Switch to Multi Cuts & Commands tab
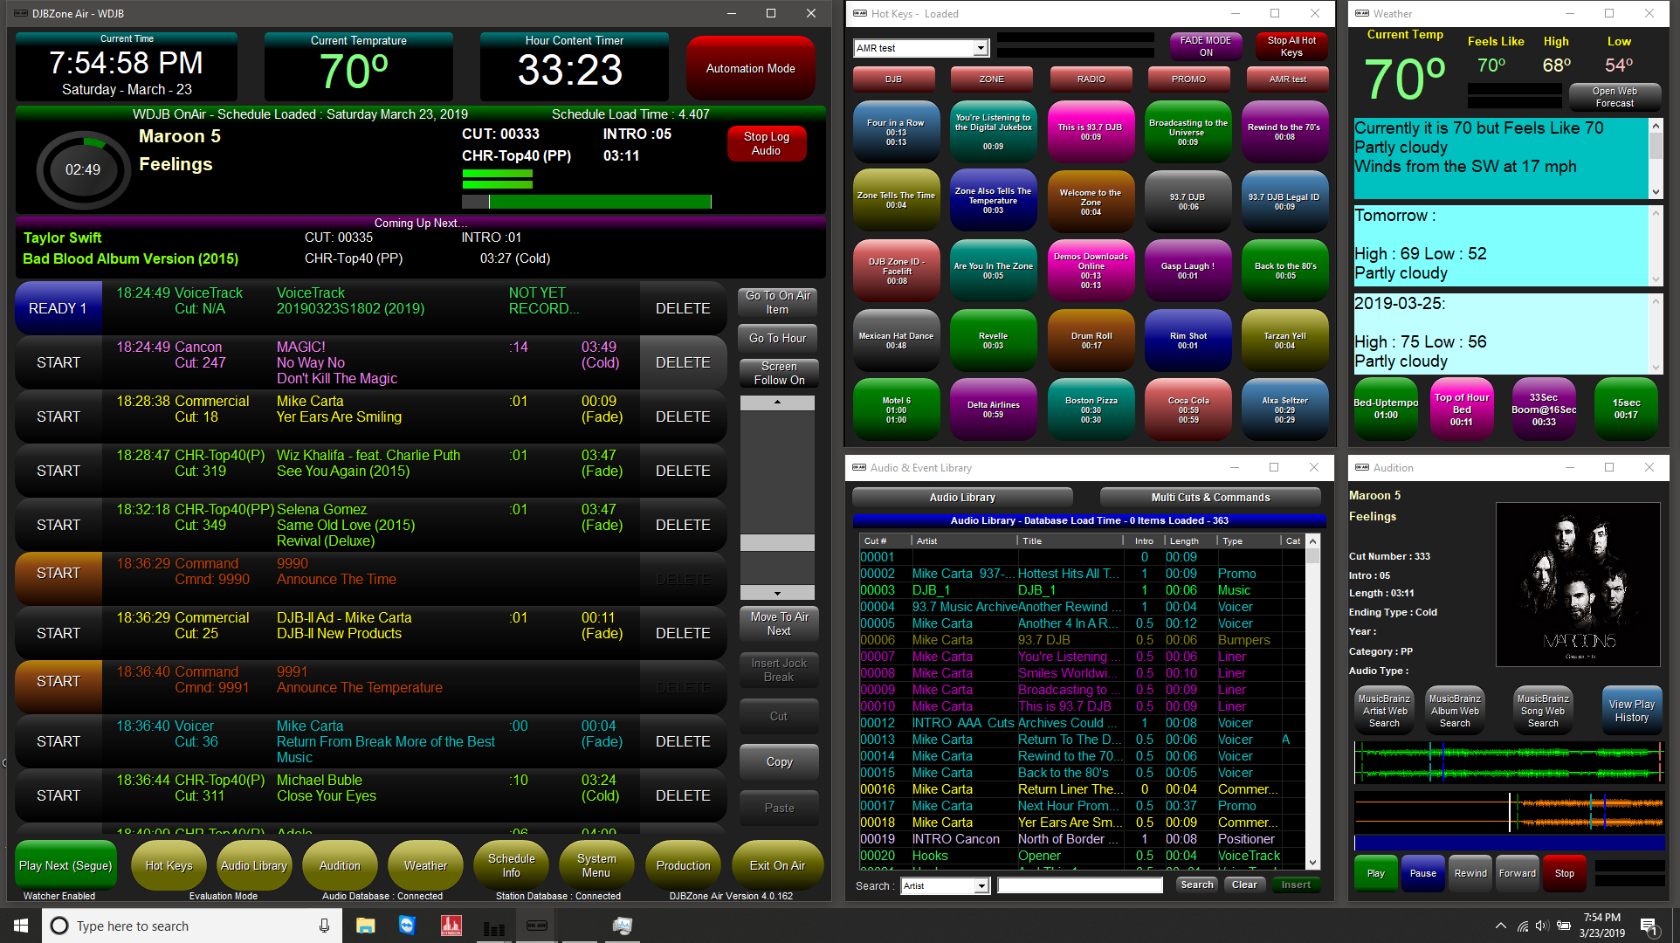 click(1210, 498)
